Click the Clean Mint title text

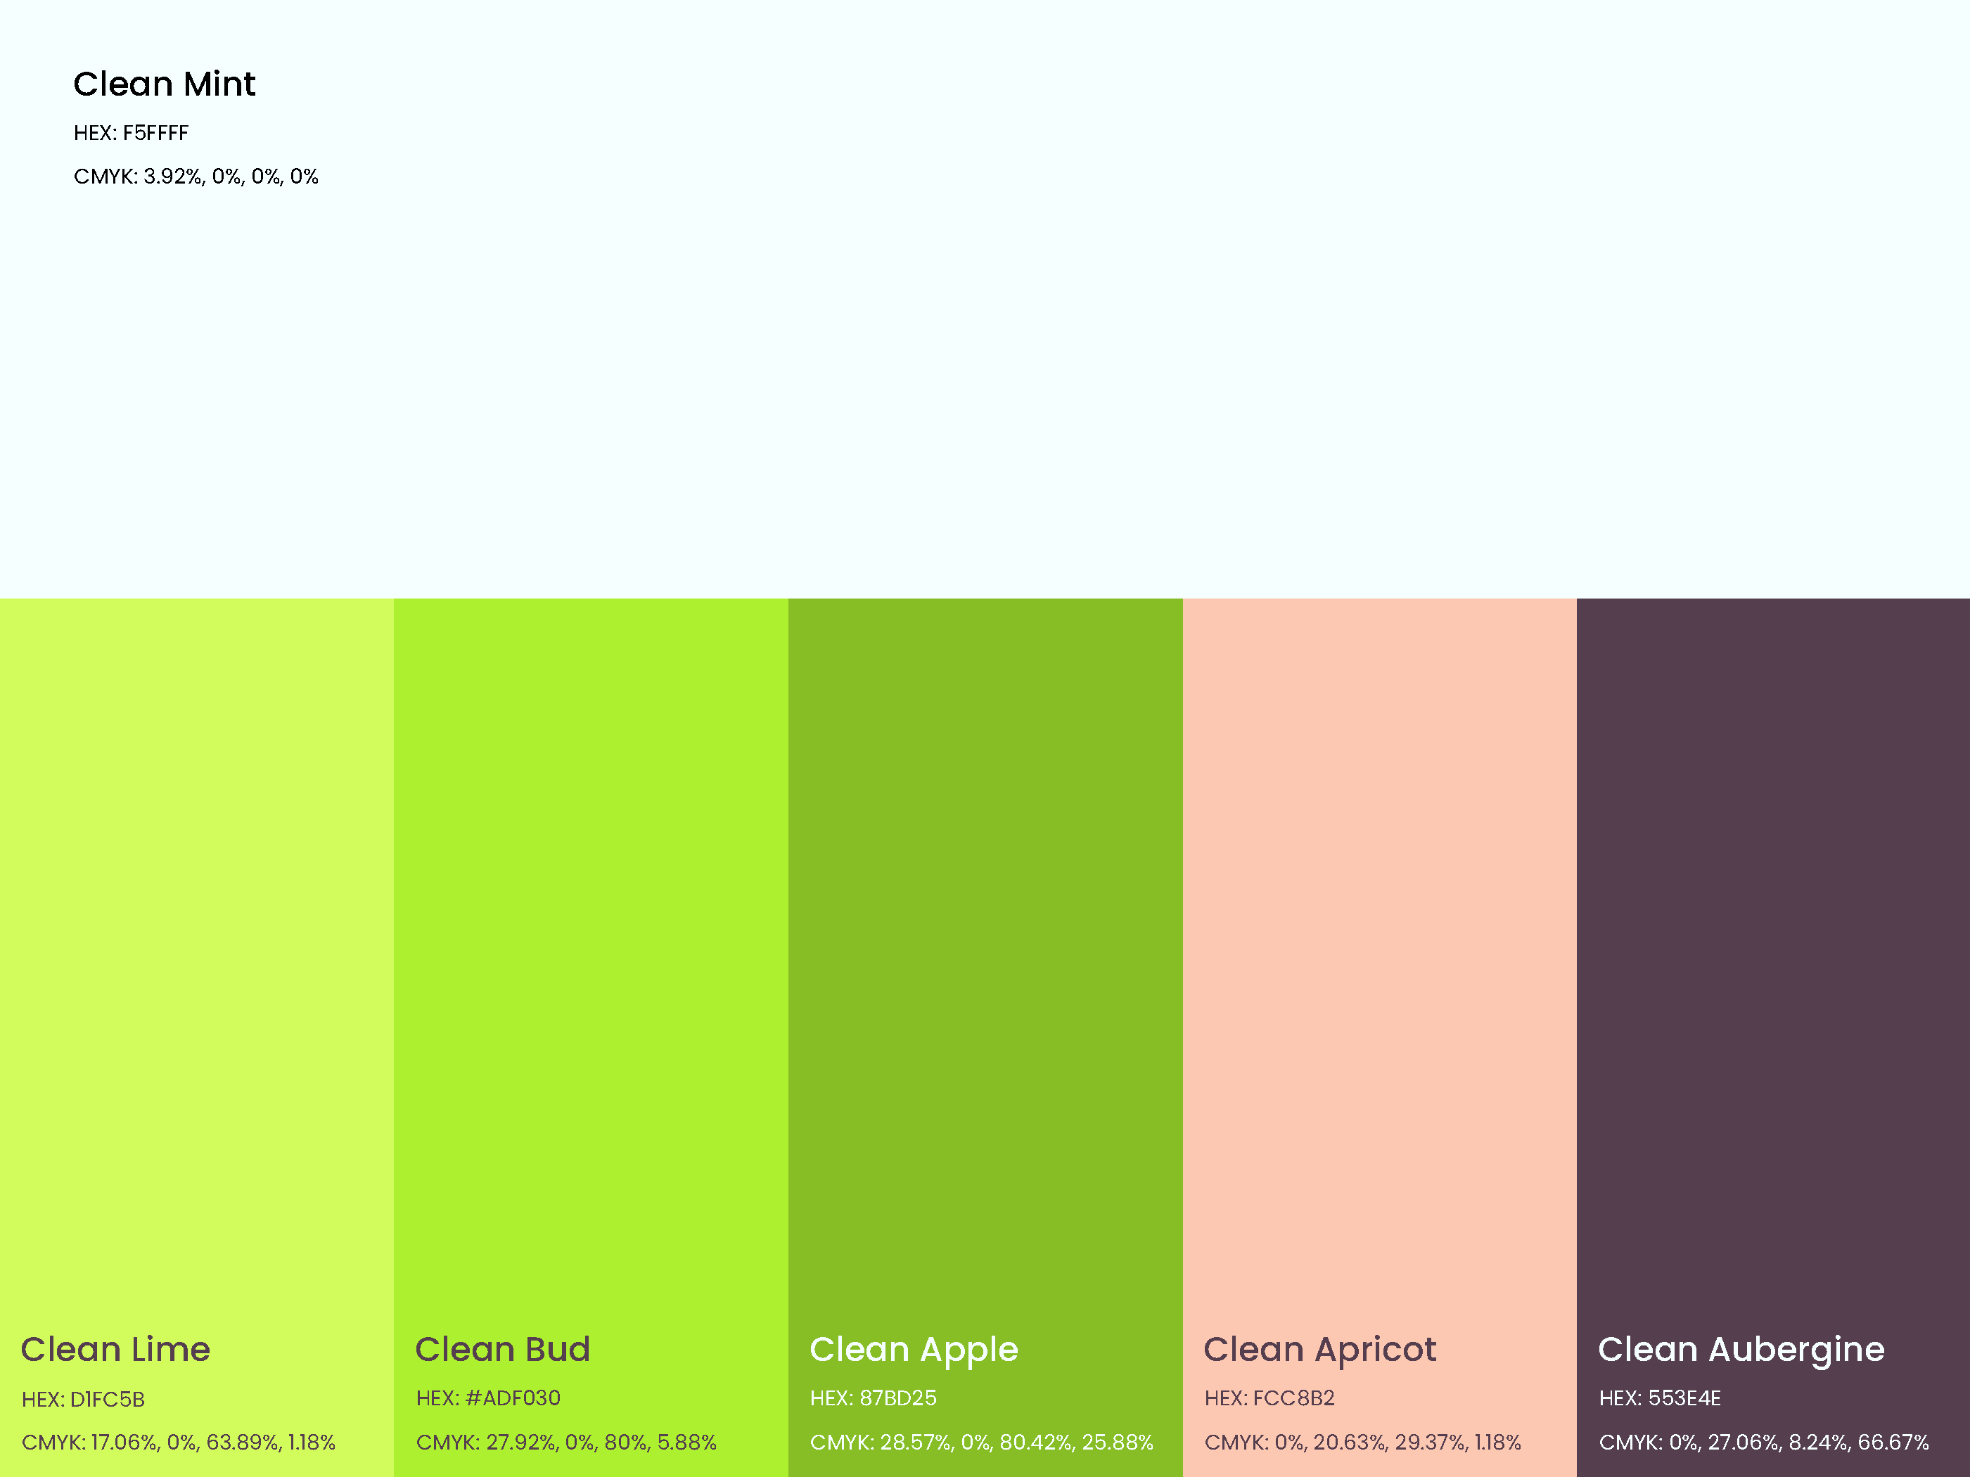coord(164,84)
